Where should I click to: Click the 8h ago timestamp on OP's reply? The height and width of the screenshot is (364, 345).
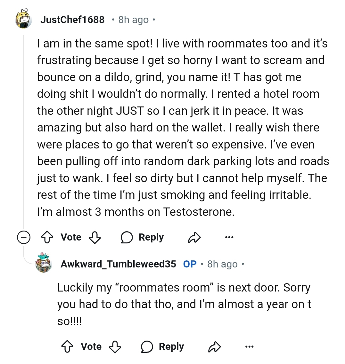tap(222, 264)
